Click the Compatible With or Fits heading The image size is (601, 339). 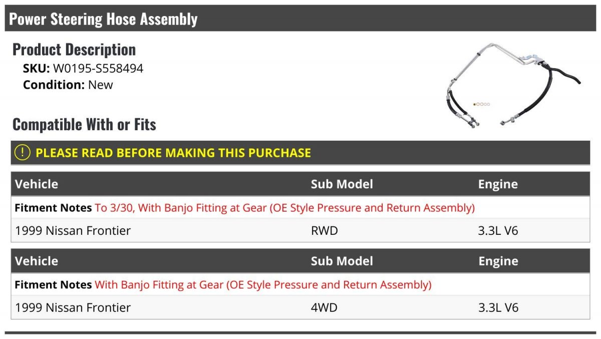84,124
